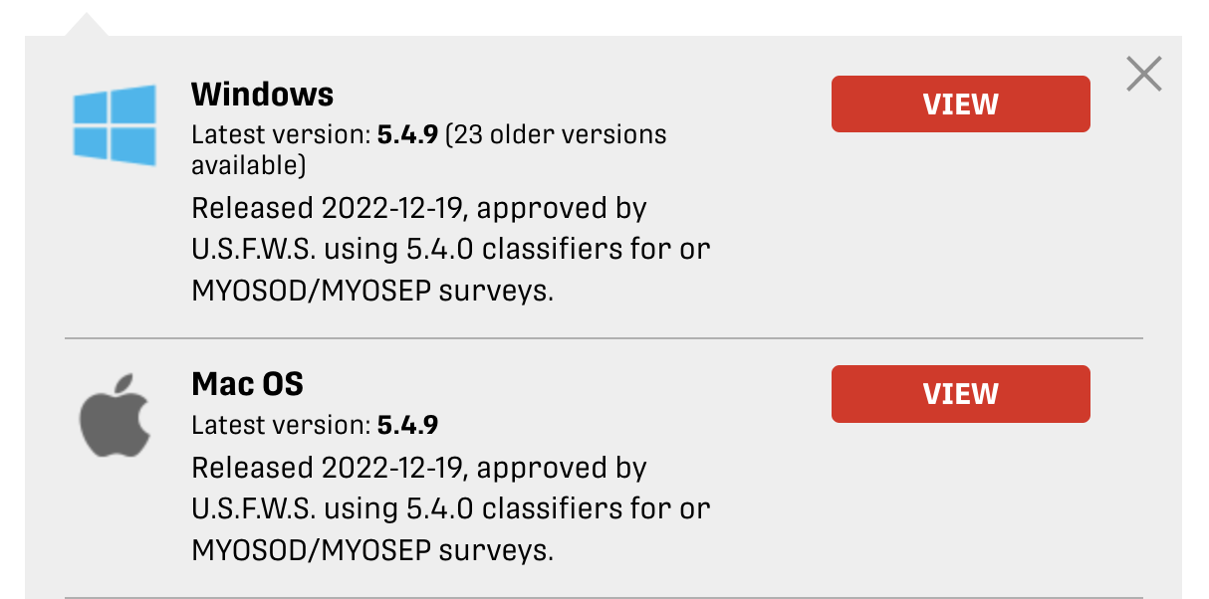Viewport: 1209px width, 599px height.
Task: Click the Windows 5.4.9 version number
Action: click(408, 134)
